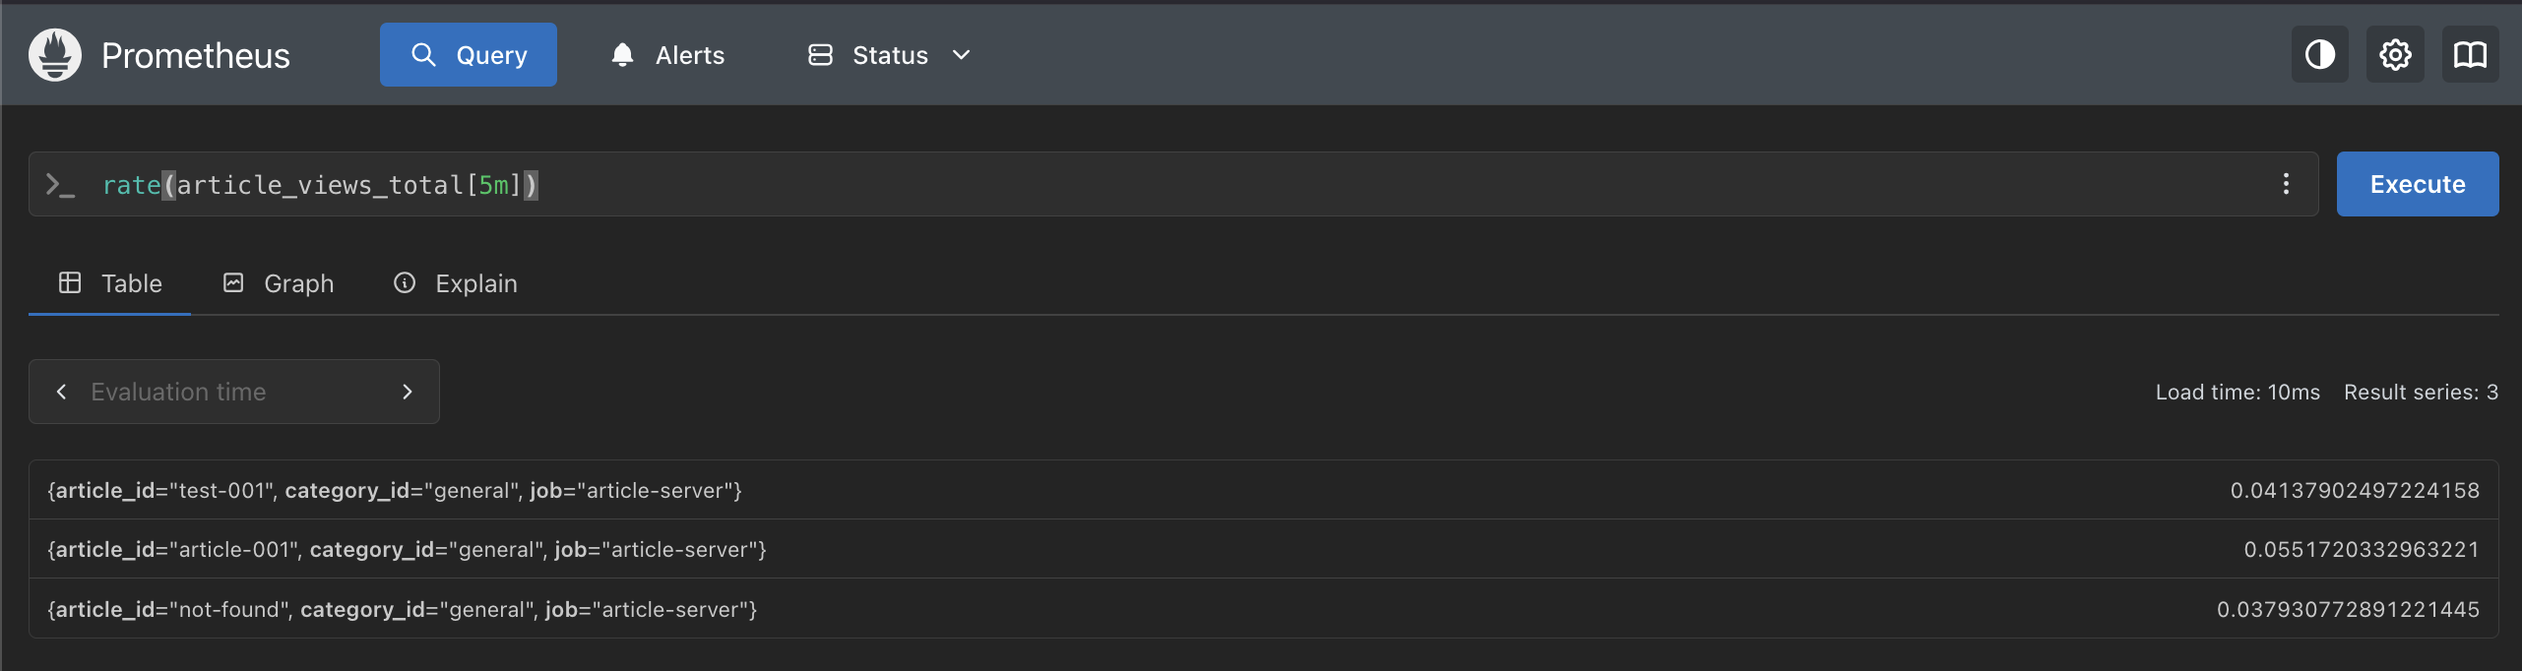Image resolution: width=2522 pixels, height=671 pixels.
Task: Open the Alerts page
Action: coord(689,55)
